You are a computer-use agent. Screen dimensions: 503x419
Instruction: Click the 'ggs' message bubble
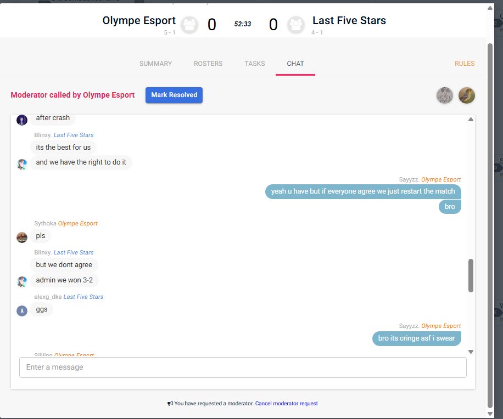42,309
